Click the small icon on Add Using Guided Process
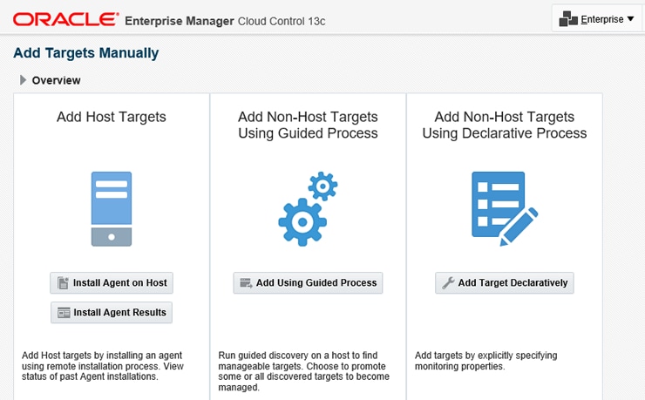 click(246, 282)
